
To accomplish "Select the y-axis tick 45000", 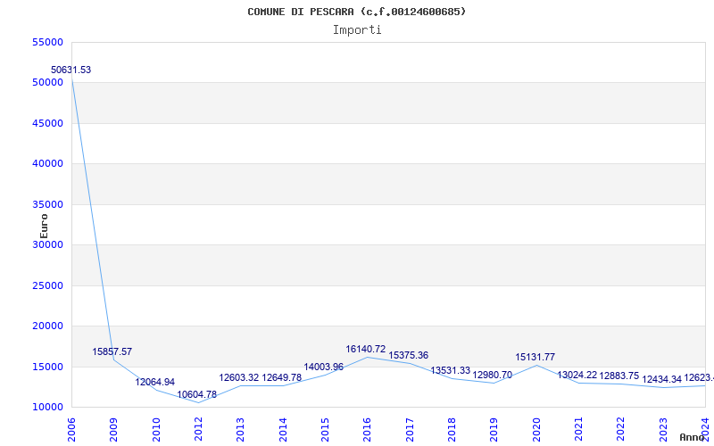I will click(x=48, y=123).
